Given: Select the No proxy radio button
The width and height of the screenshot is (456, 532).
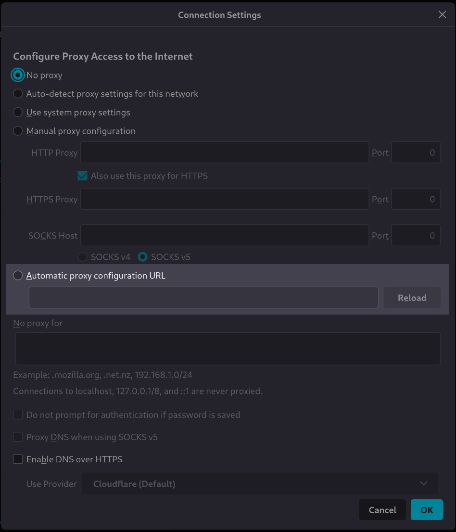Looking at the screenshot, I should (x=18, y=75).
